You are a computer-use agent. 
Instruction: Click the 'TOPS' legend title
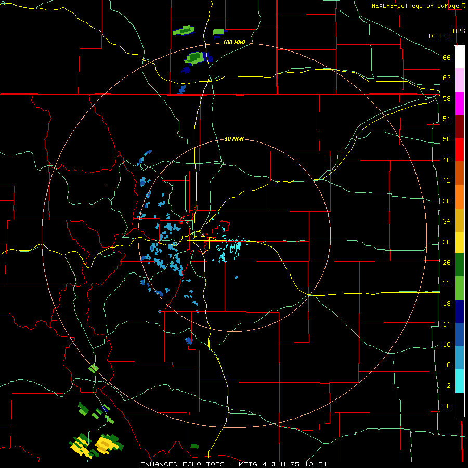(457, 31)
